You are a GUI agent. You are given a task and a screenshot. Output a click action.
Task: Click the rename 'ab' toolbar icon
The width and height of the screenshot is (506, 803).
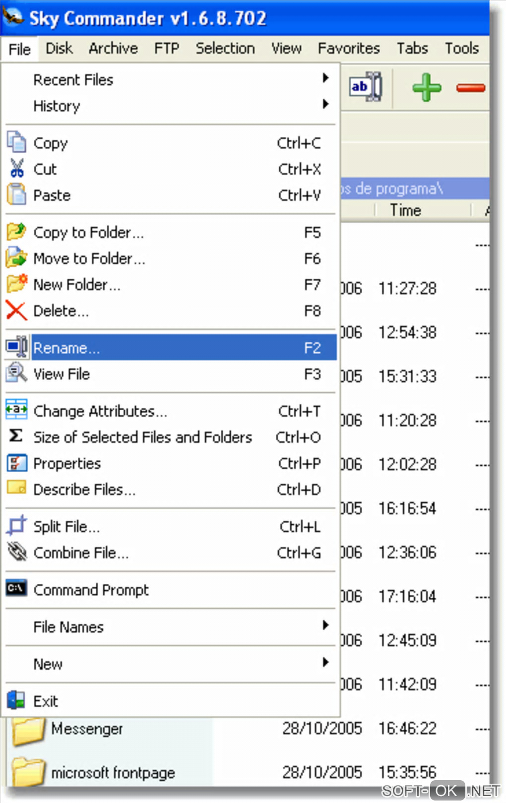point(366,87)
